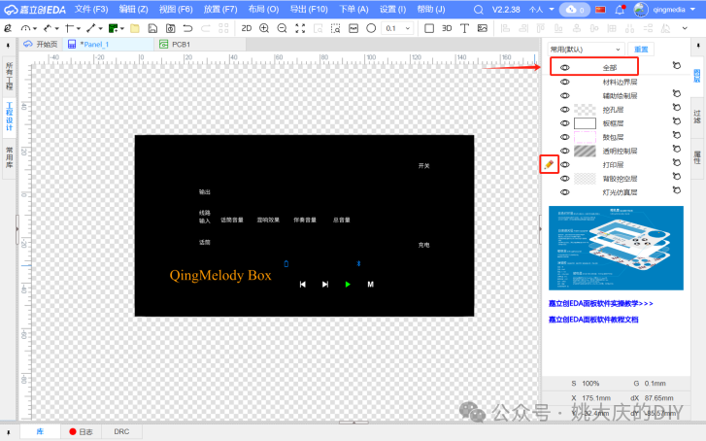Expand the arc tool dropdown arrow

coord(35,29)
